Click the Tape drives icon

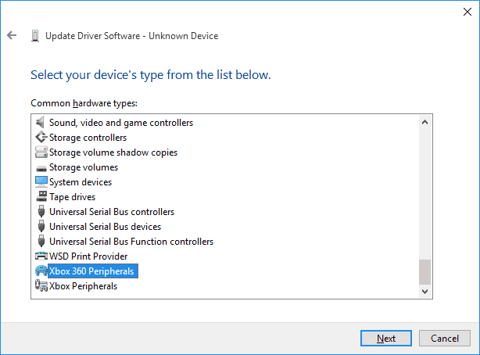tap(41, 197)
